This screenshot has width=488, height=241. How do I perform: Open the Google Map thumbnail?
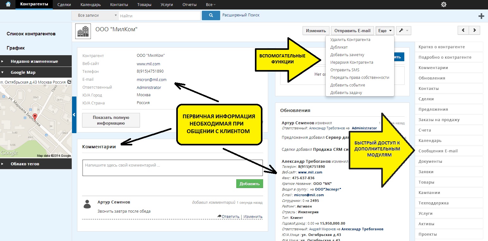click(36, 121)
